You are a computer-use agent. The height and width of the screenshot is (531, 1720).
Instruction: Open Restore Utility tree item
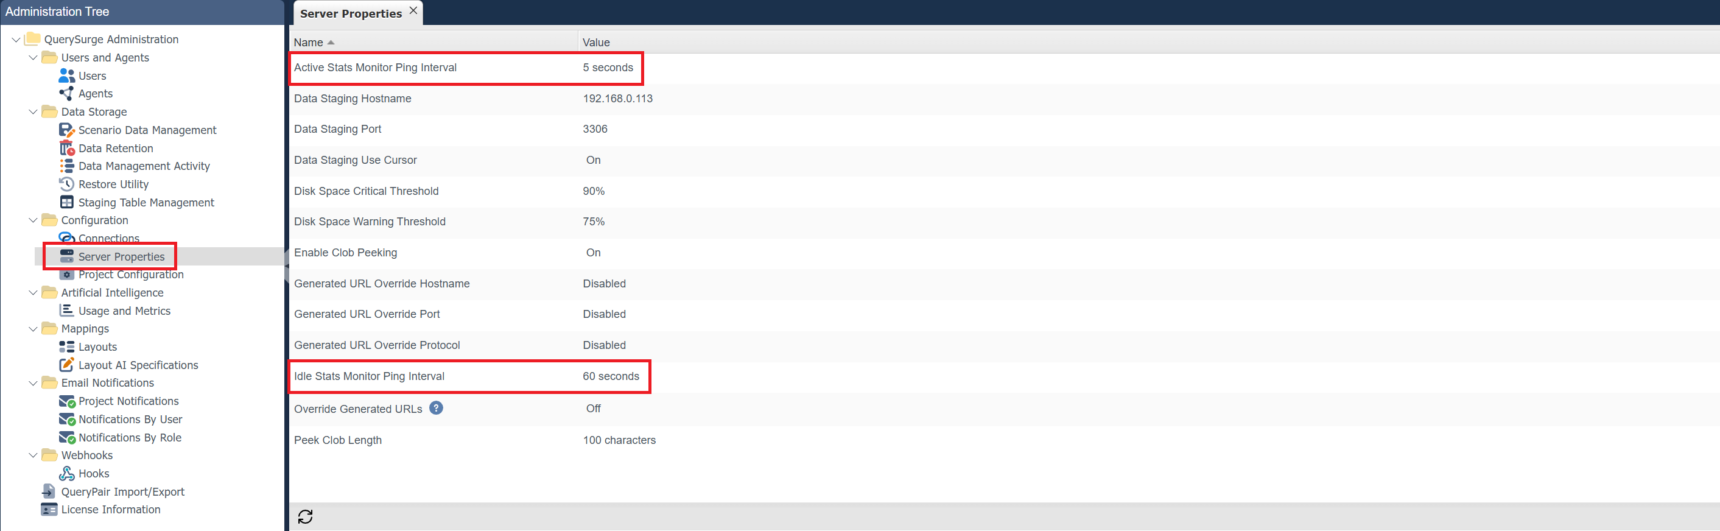[113, 184]
